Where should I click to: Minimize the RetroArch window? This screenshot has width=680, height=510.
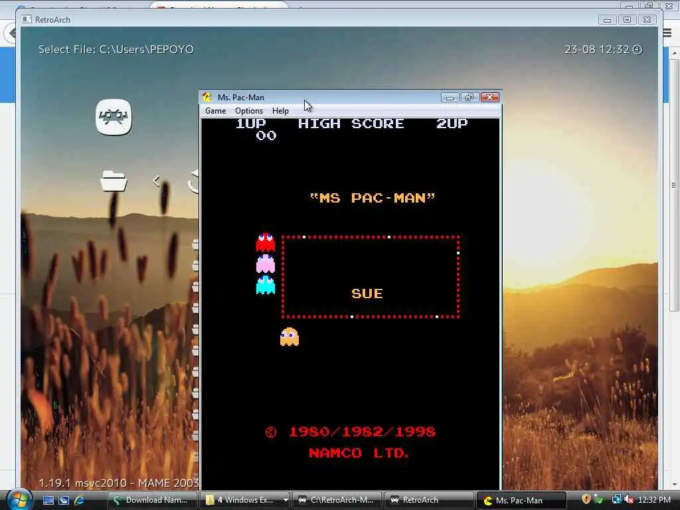pos(607,20)
